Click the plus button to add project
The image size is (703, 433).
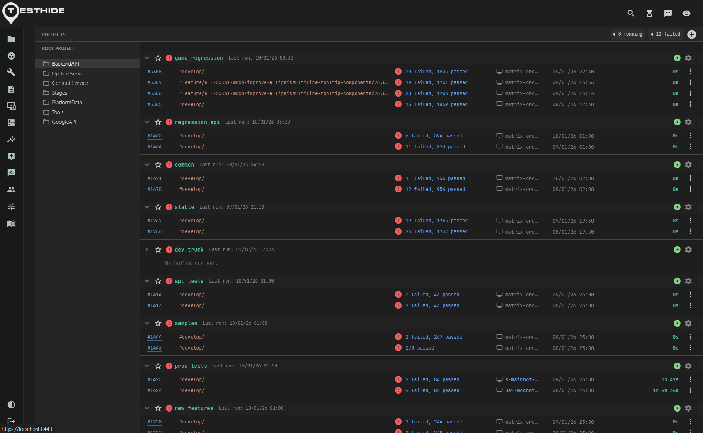click(x=692, y=34)
